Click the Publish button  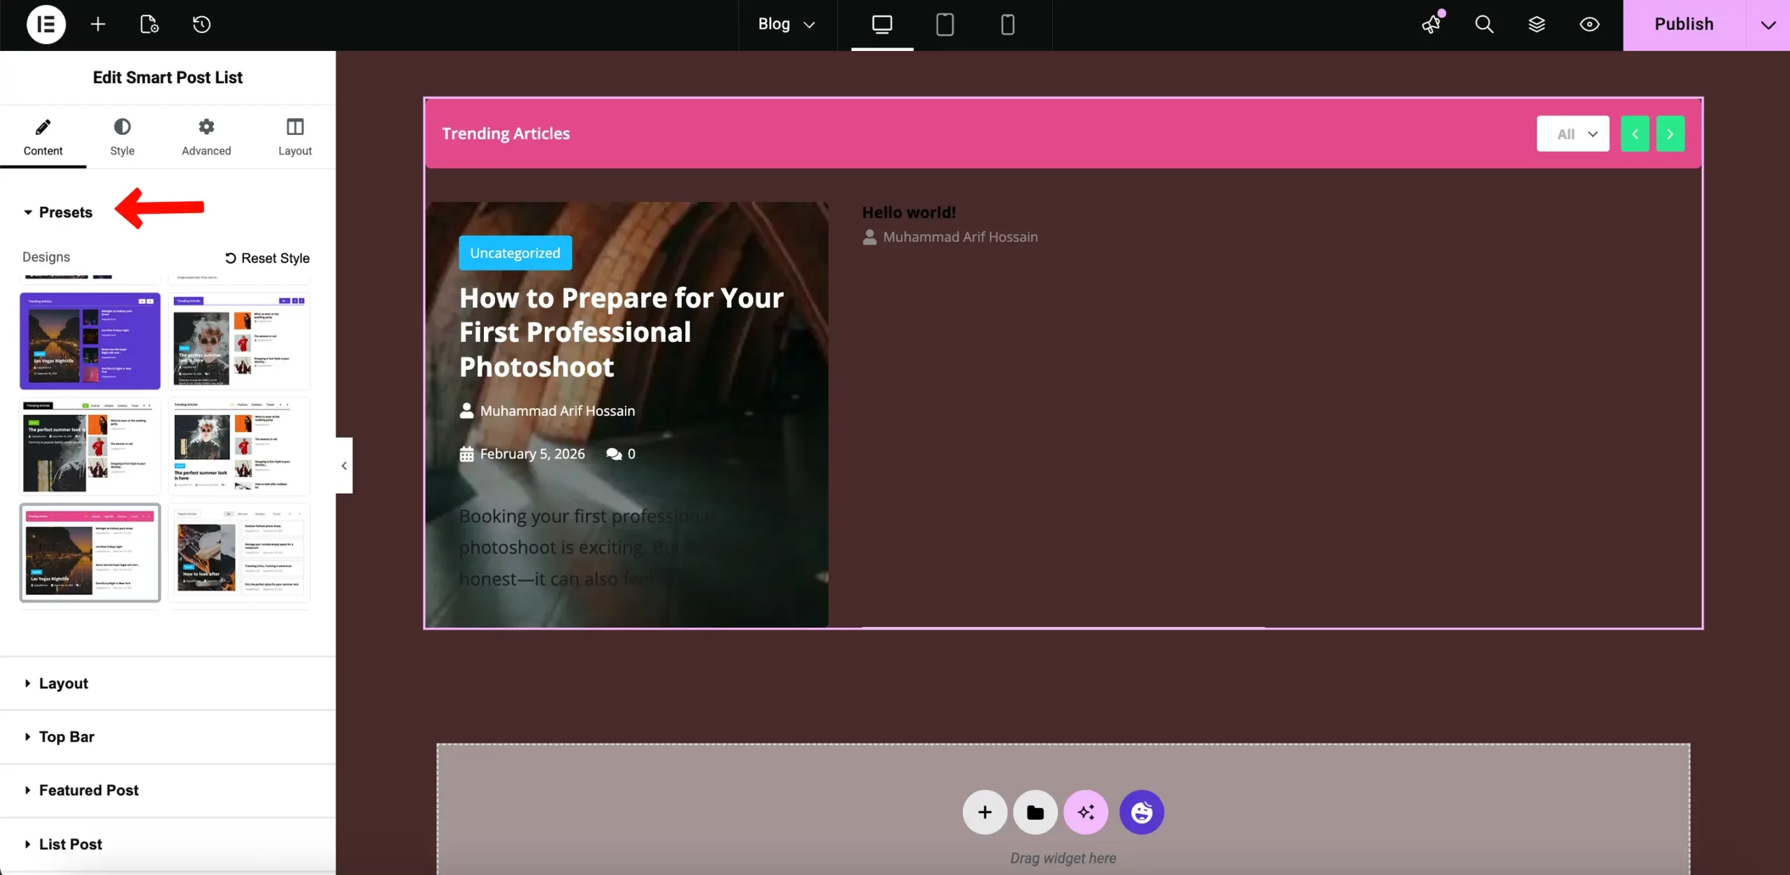coord(1684,24)
